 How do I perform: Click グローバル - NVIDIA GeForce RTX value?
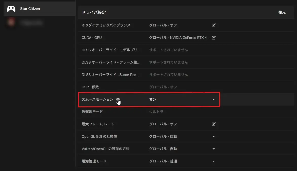[179, 38]
